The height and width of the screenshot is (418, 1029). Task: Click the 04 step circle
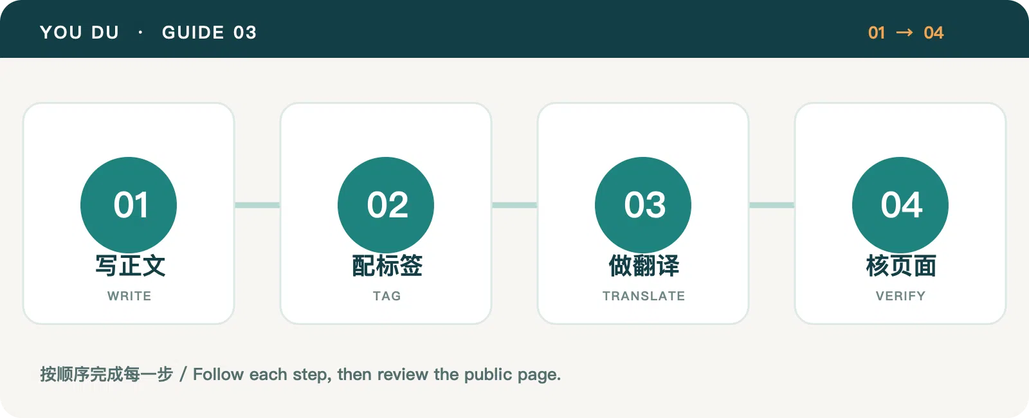tap(900, 205)
